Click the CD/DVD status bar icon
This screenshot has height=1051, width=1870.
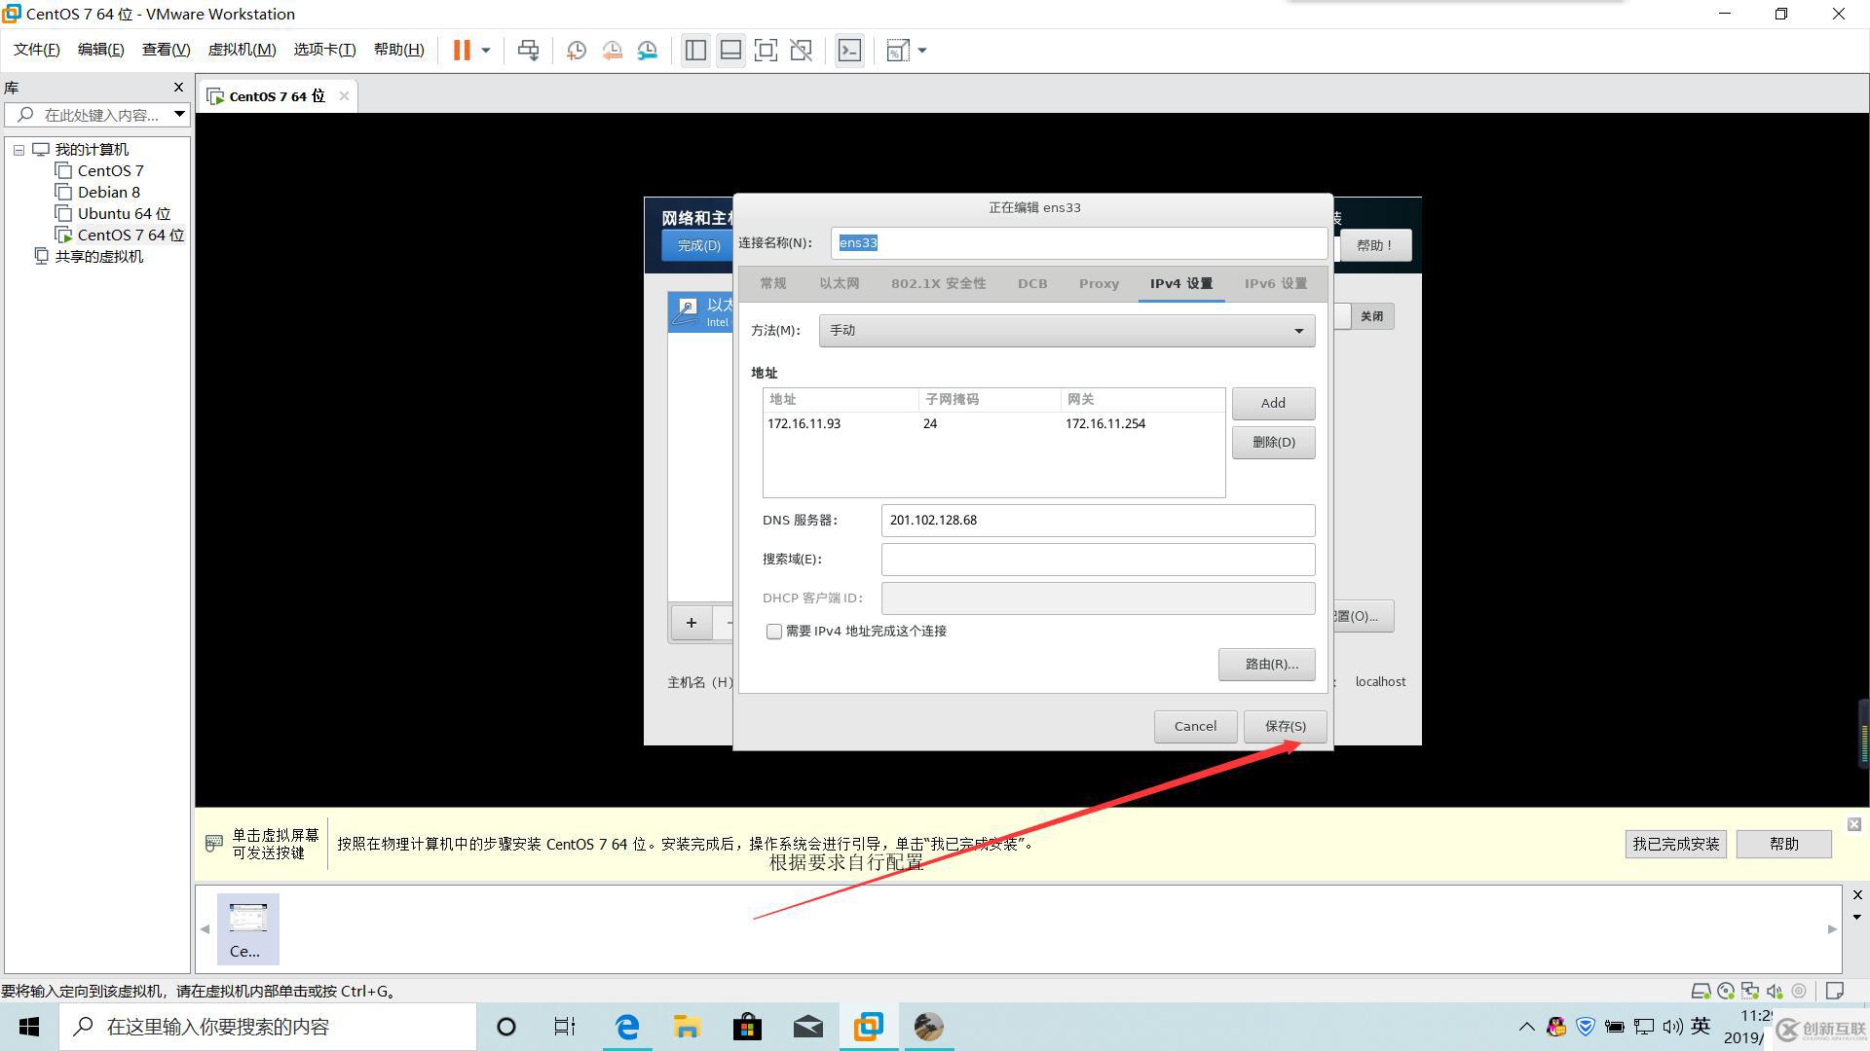click(x=1726, y=991)
